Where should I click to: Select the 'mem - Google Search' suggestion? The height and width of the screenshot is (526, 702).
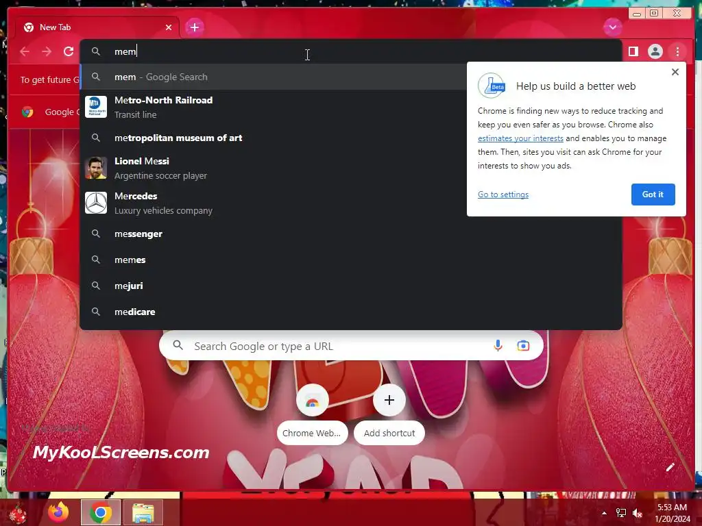click(x=274, y=77)
